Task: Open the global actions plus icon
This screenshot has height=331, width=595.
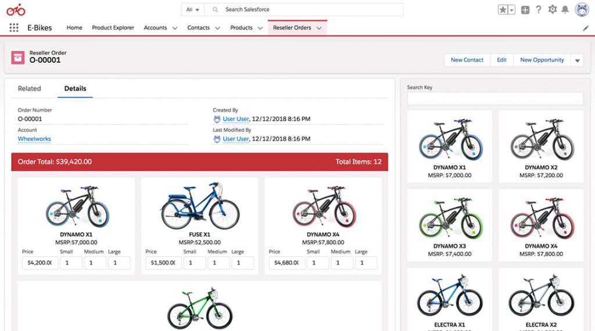Action: (525, 10)
